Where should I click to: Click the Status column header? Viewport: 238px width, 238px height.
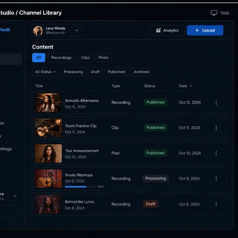150,86
